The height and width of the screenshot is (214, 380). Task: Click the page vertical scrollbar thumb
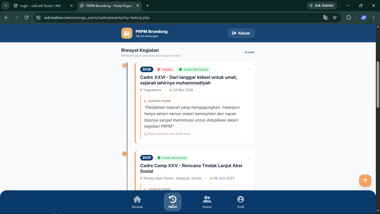pos(378,84)
